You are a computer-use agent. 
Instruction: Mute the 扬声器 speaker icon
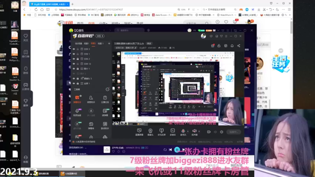click(195, 131)
